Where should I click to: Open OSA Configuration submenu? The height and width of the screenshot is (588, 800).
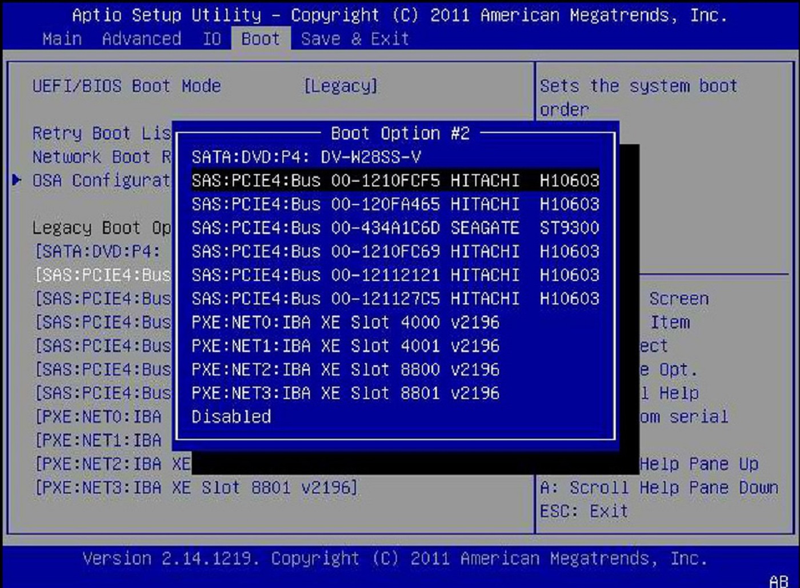coord(103,179)
